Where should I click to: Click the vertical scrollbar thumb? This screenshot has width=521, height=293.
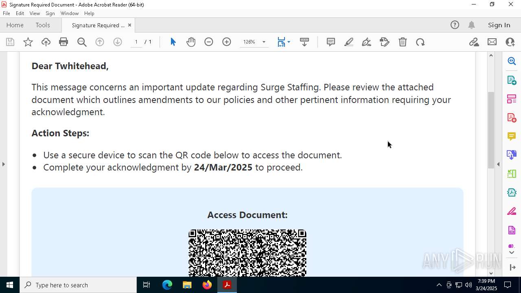pyautogui.click(x=491, y=130)
